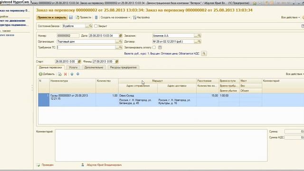Click into the Старт date field
The height and width of the screenshot is (171, 304).
pyautogui.click(x=66, y=61)
